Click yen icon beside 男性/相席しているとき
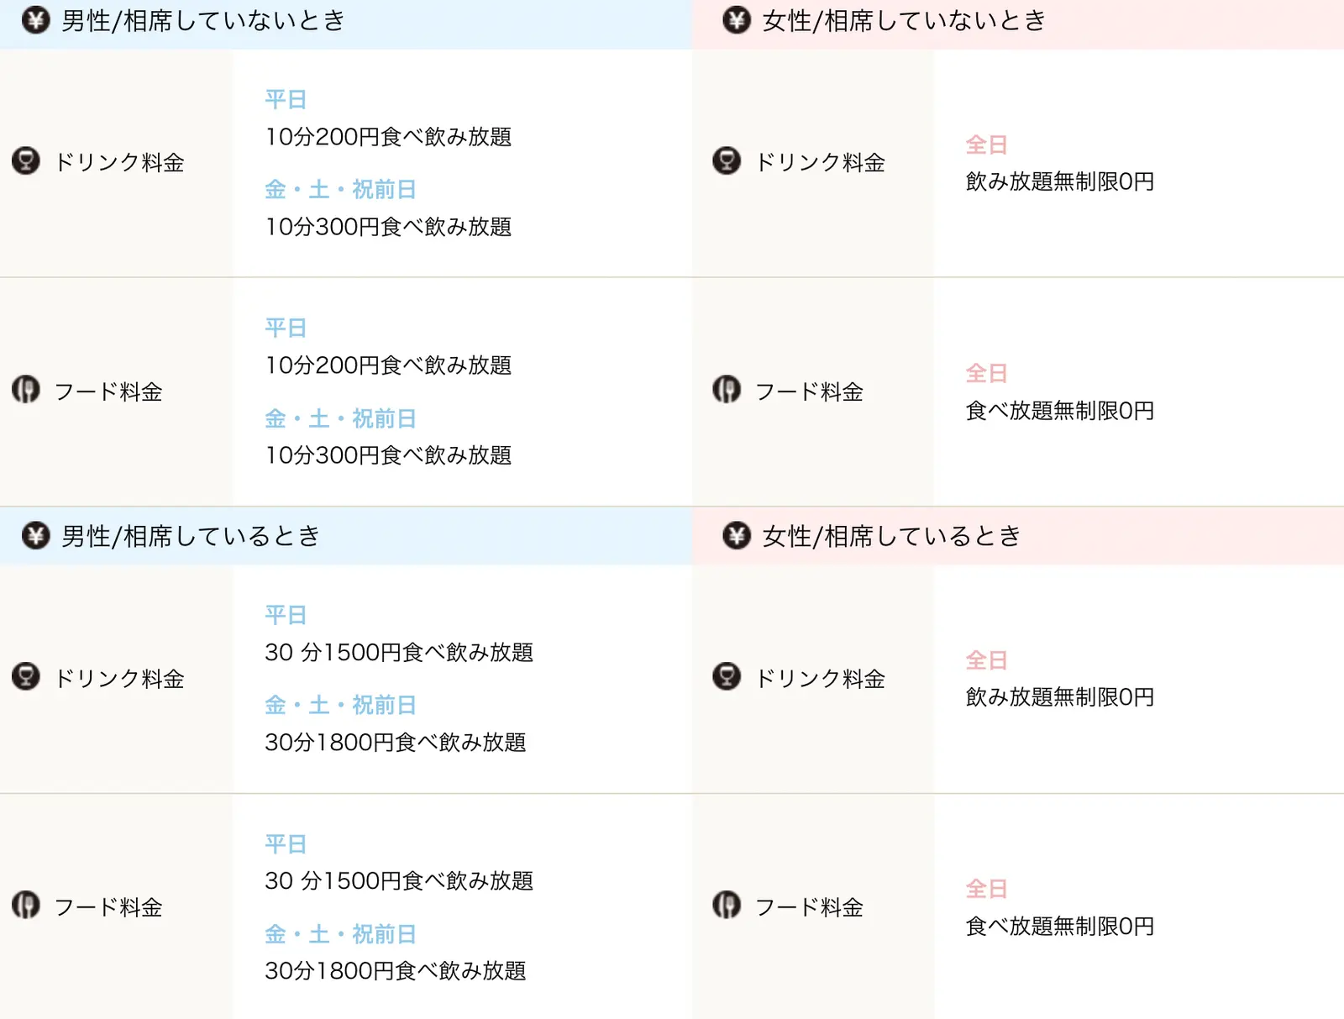The image size is (1344, 1019). 35,535
